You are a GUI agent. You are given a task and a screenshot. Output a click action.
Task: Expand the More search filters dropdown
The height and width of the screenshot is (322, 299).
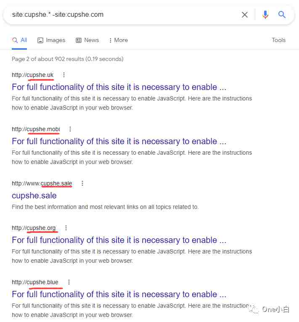point(118,40)
